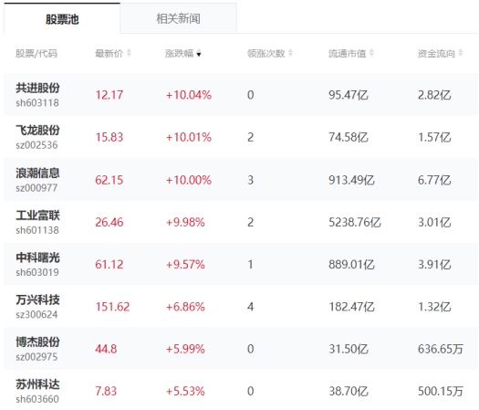Click the 领涨次数 header label
The height and width of the screenshot is (410, 479).
coord(266,53)
